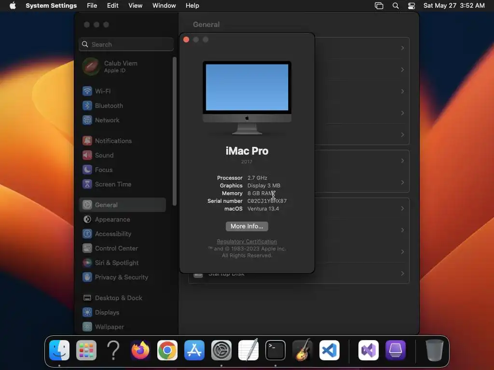This screenshot has width=494, height=370.
Task: Open the Window menu
Action: (x=164, y=6)
